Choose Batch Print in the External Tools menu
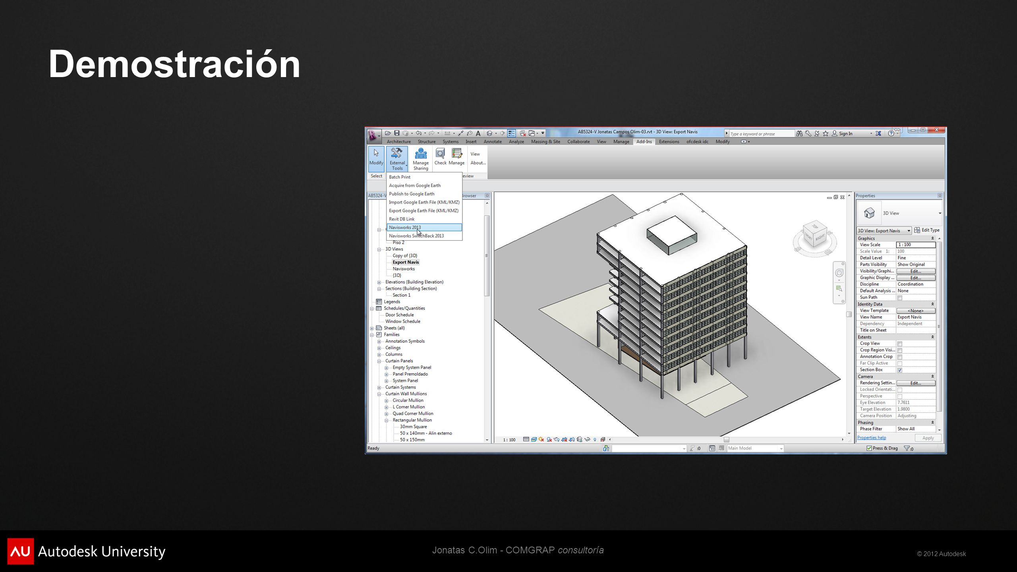The height and width of the screenshot is (572, 1017). (424, 177)
